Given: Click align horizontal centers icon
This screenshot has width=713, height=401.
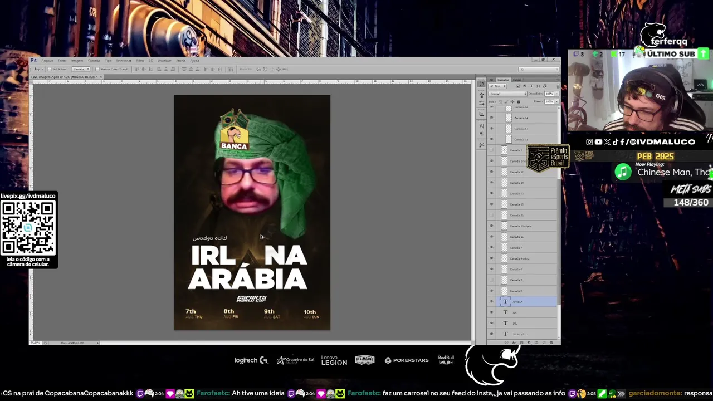Looking at the screenshot, I should 166,69.
